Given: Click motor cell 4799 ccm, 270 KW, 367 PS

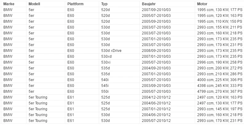Looking at the screenshot, I should click(x=219, y=92).
